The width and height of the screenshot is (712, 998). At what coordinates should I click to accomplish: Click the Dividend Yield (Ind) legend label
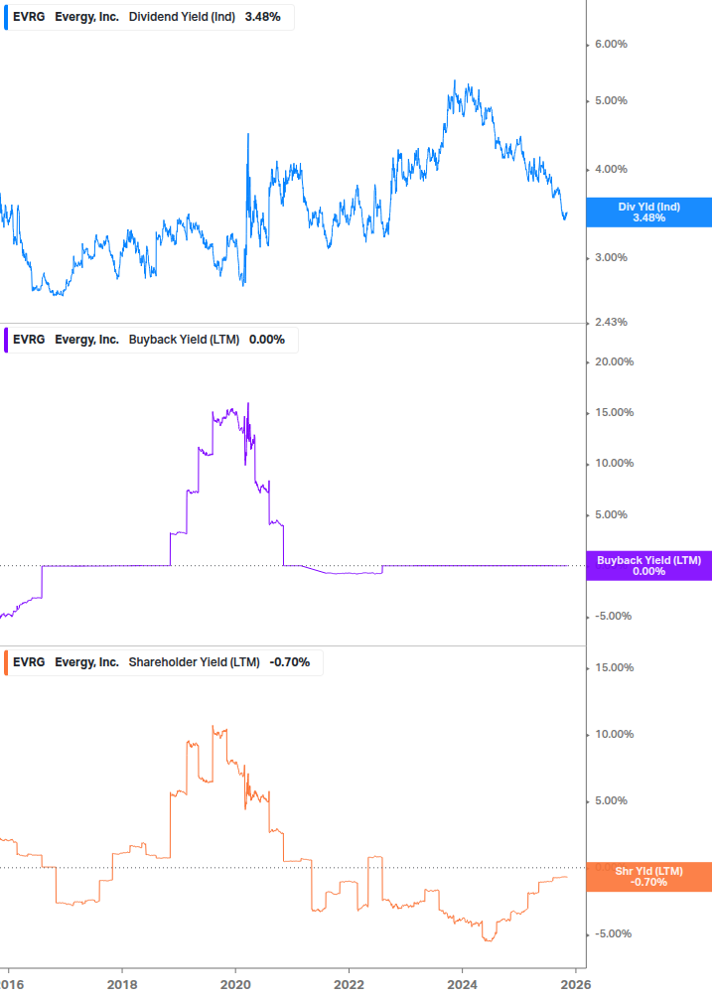(182, 17)
